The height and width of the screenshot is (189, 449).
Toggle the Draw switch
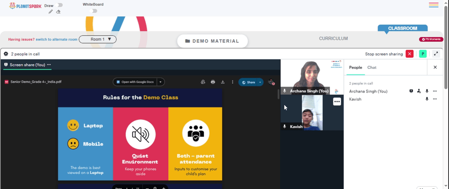(x=60, y=5)
